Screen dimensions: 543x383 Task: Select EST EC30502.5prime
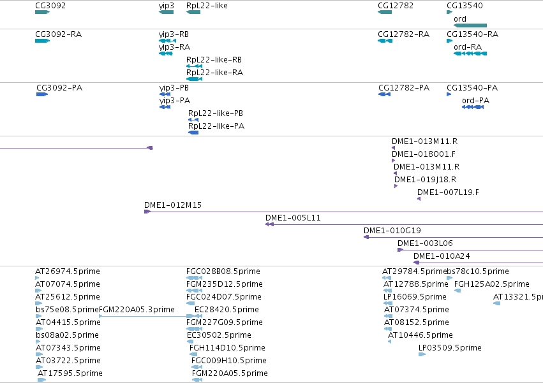(x=190, y=342)
